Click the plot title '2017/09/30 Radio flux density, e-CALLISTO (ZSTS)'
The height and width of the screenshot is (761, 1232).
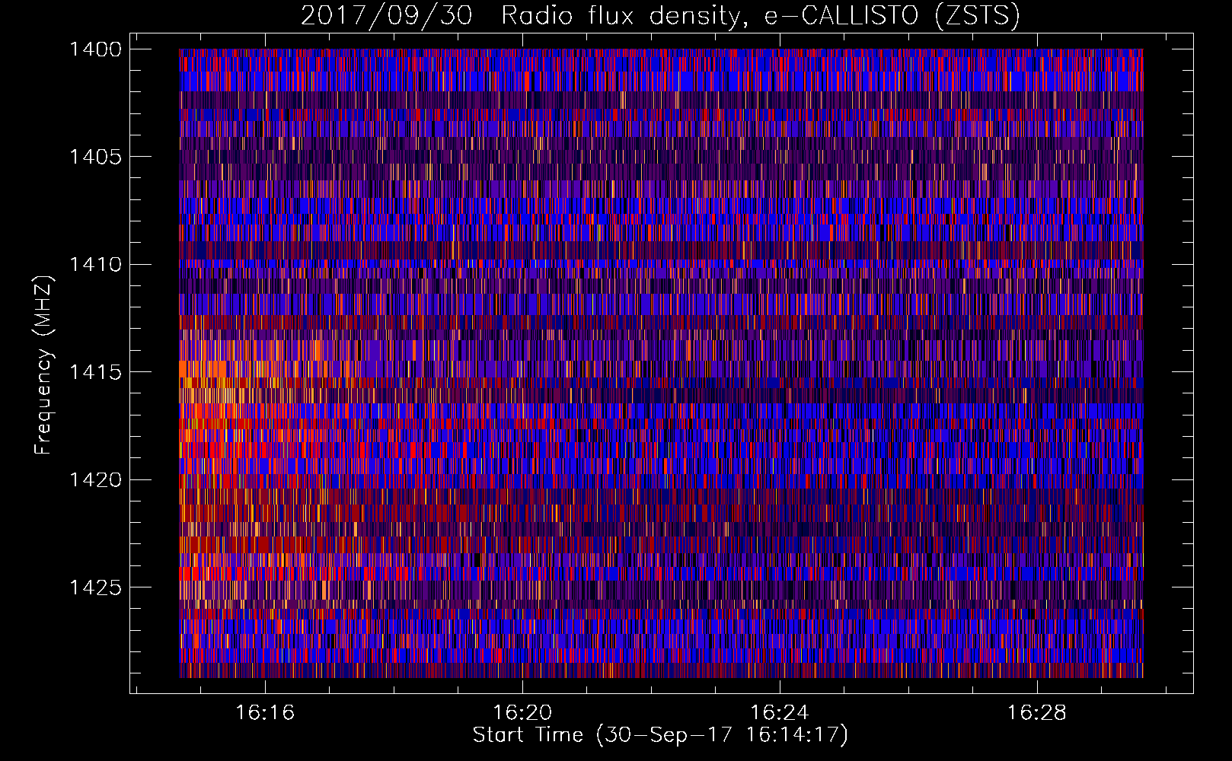point(660,16)
